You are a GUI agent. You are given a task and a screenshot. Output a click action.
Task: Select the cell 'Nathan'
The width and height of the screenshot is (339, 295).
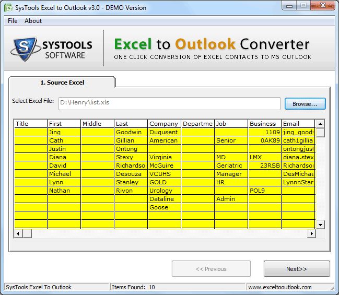tap(64, 191)
